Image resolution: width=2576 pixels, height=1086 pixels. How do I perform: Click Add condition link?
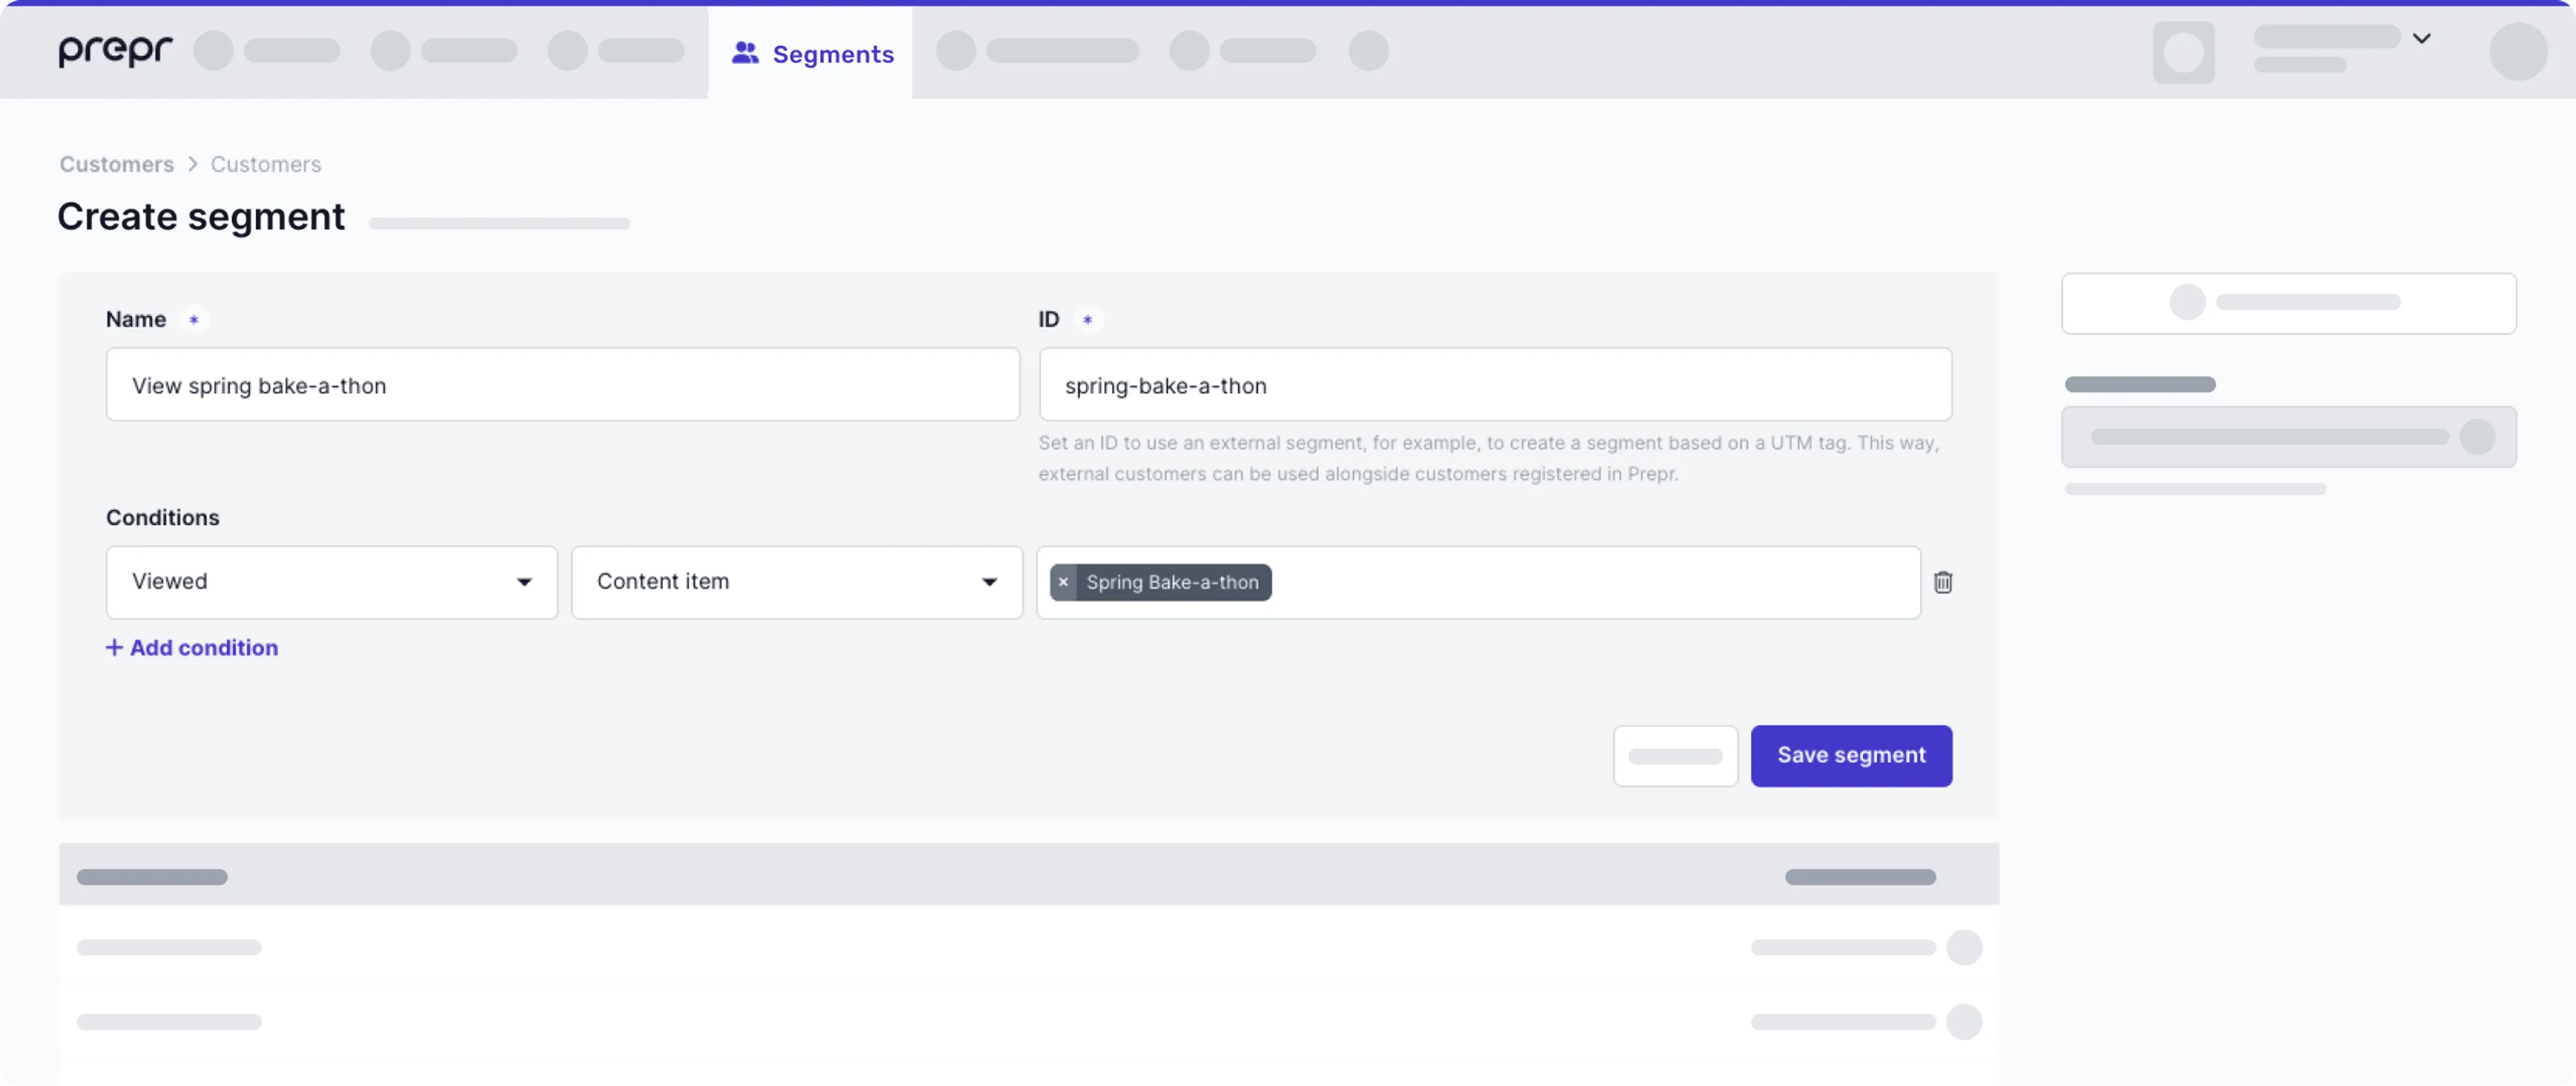point(192,648)
